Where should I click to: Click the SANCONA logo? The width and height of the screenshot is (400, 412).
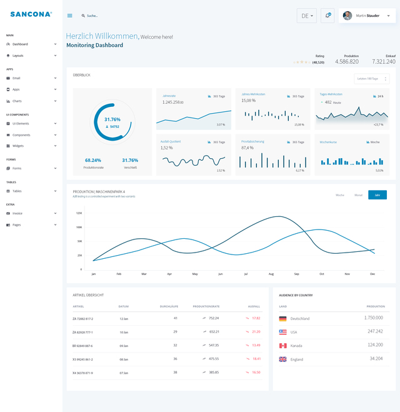click(x=31, y=14)
